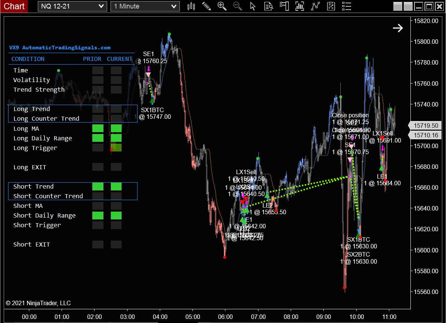This screenshot has height=323, width=446.
Task: Select the candlestick bar type icon
Action: (x=191, y=6)
